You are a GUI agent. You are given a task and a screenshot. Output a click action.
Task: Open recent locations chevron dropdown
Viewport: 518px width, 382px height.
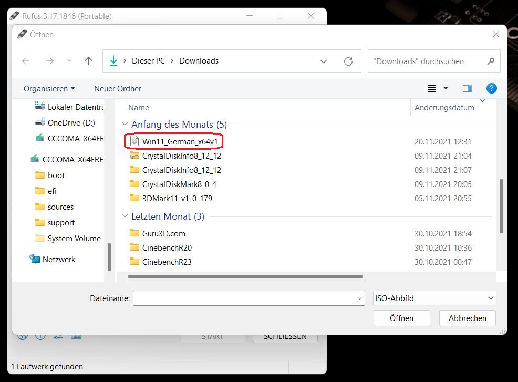(69, 61)
